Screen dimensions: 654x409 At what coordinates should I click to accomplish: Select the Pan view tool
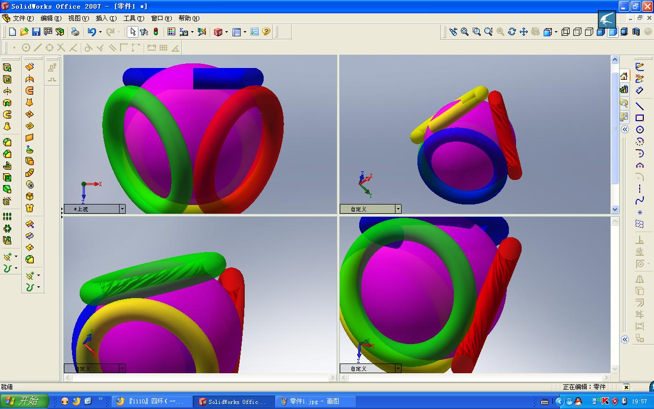point(523,32)
